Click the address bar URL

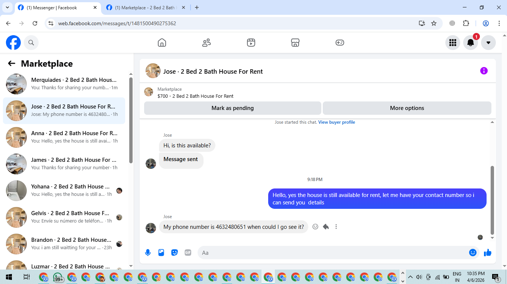(117, 23)
